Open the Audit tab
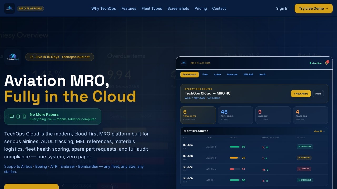The width and height of the screenshot is (337, 189). [x=262, y=75]
